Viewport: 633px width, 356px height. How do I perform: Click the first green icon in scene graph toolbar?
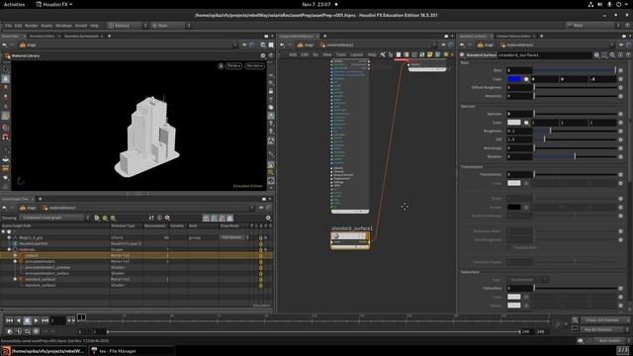click(x=97, y=218)
